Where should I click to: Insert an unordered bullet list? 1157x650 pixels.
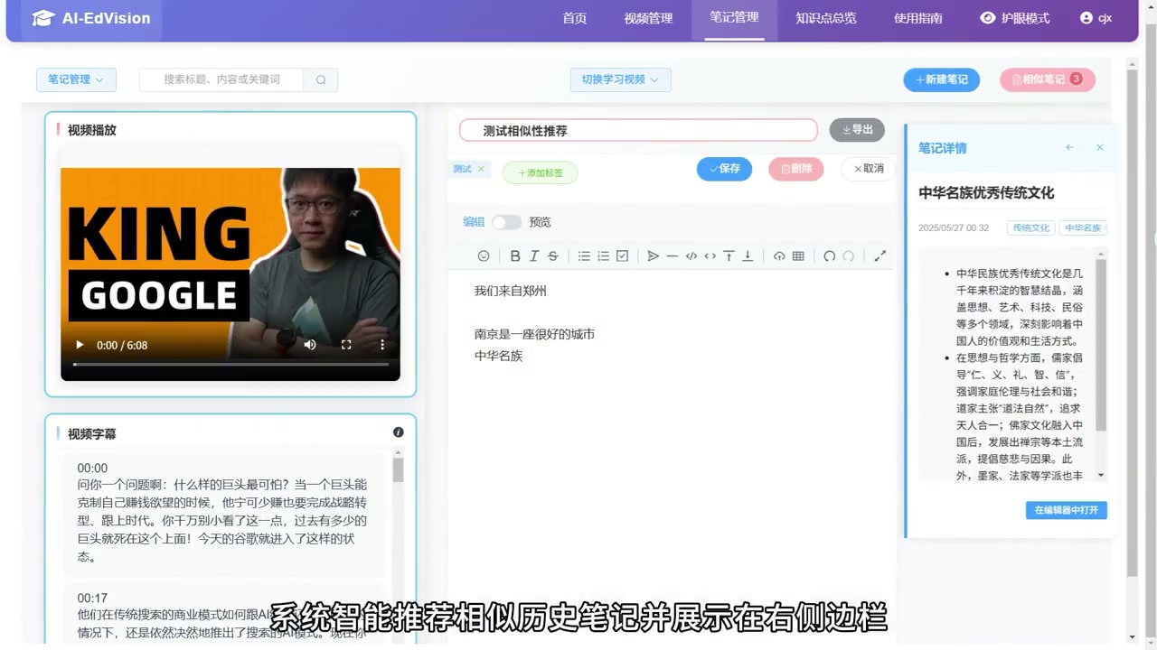584,256
